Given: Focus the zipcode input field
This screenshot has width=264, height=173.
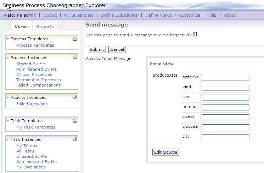Looking at the screenshot, I should pos(226,127).
